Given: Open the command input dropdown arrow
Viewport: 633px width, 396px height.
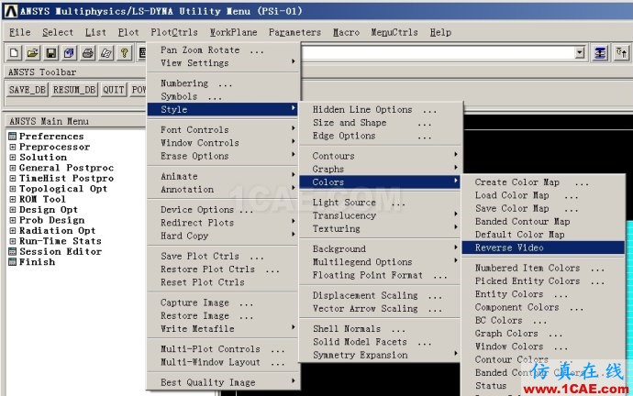Looking at the screenshot, I should click(x=580, y=53).
